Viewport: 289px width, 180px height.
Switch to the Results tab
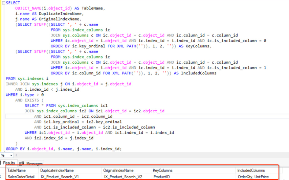pos(9,163)
